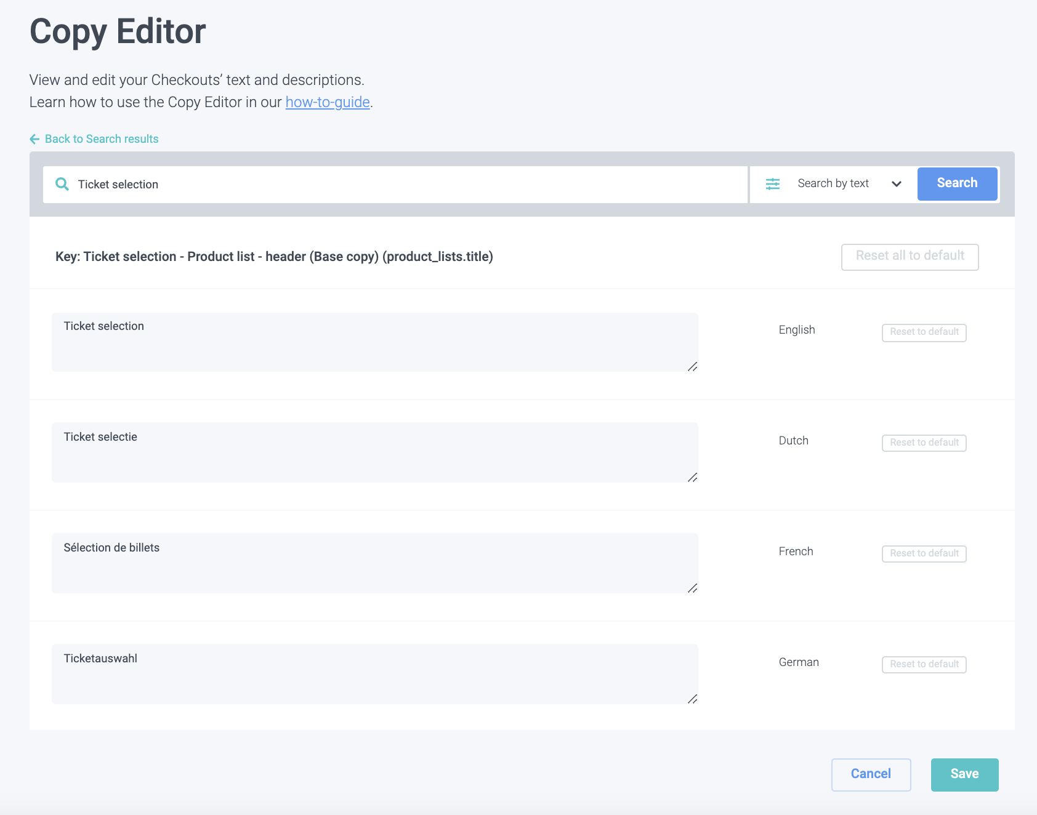
Task: Click the filter sliders icon
Action: pos(772,184)
